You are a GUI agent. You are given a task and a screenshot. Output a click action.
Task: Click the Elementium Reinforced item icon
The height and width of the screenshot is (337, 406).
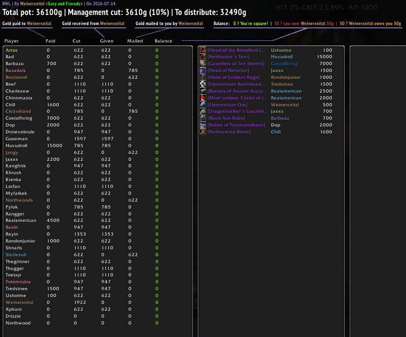pos(203,84)
